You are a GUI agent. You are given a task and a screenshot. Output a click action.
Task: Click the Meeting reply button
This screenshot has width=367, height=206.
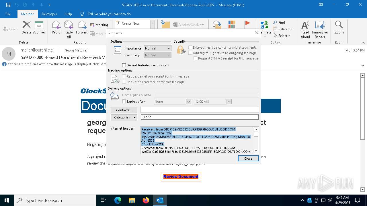point(99,25)
